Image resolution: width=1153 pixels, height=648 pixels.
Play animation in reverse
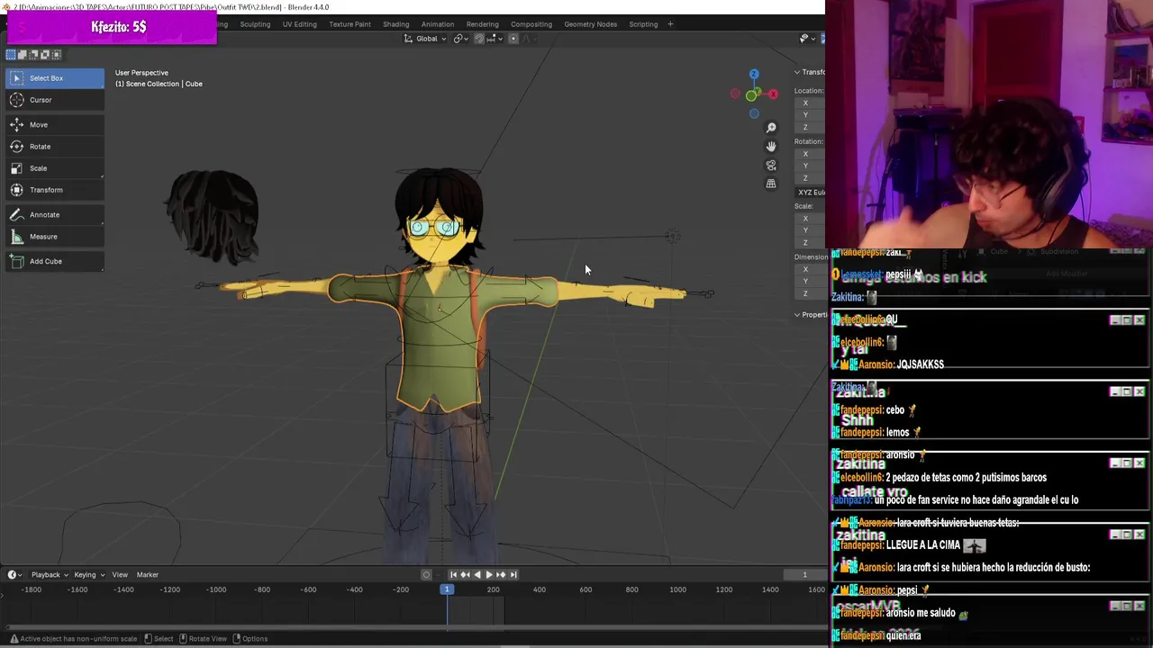coord(477,574)
